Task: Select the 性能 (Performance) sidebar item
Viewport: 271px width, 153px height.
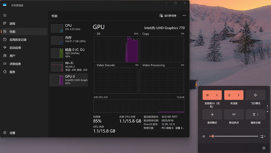Action: pyautogui.click(x=24, y=31)
